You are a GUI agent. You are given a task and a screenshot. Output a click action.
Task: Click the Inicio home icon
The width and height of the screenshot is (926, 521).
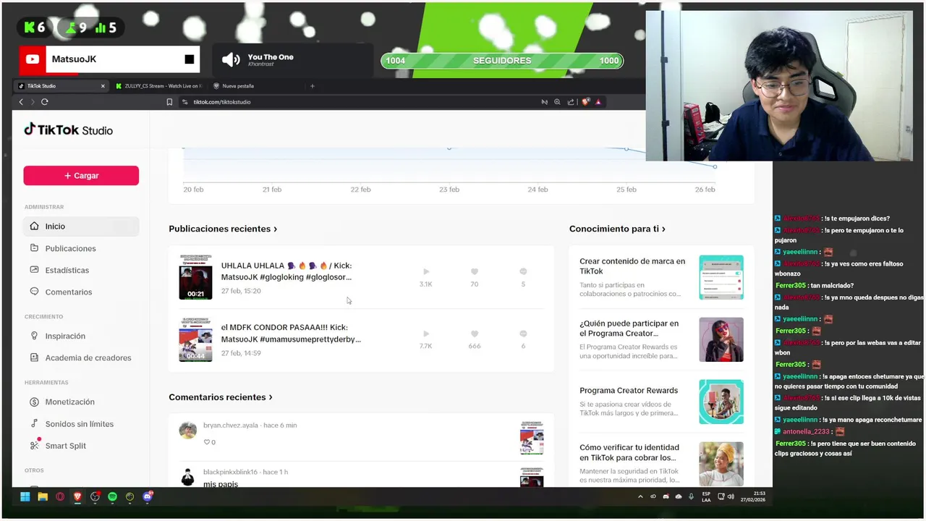pyautogui.click(x=34, y=226)
